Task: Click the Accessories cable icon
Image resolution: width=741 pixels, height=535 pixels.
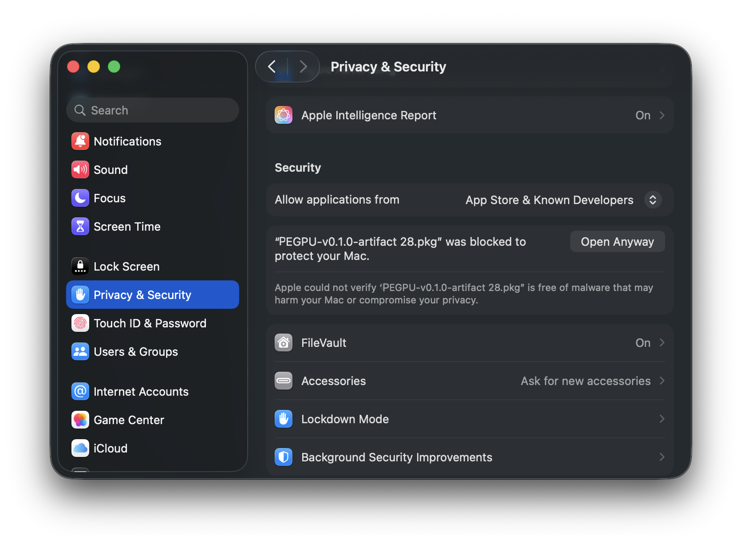Action: click(x=284, y=381)
